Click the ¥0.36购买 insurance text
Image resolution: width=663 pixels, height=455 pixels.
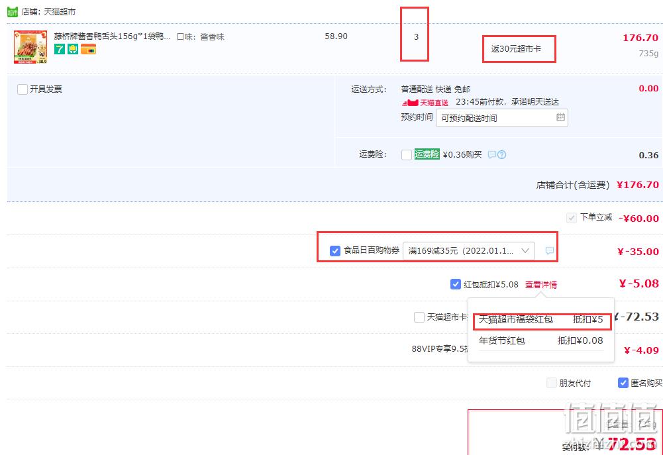[x=462, y=155]
